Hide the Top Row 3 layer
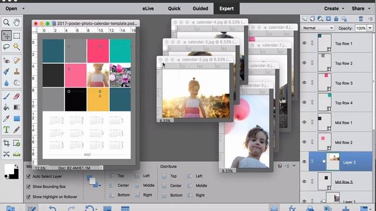The width and height of the screenshot is (376, 211). [304, 83]
